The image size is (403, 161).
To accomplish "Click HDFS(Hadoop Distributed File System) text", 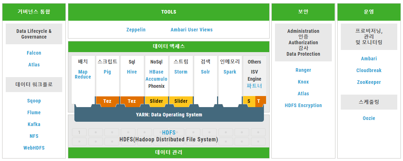I will pyautogui.click(x=169, y=140).
